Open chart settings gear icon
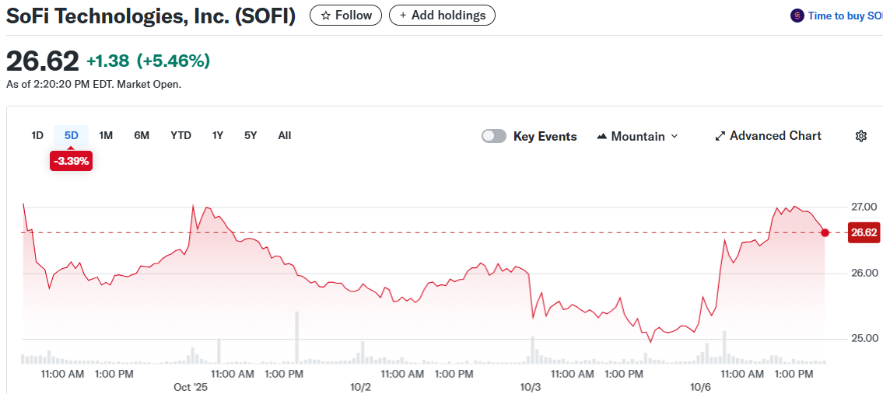Image resolution: width=883 pixels, height=394 pixels. pyautogui.click(x=860, y=136)
